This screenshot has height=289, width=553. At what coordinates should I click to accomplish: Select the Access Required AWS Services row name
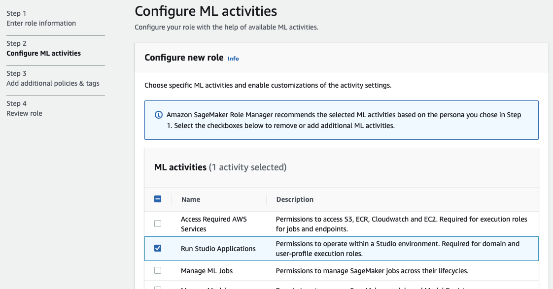(x=213, y=224)
